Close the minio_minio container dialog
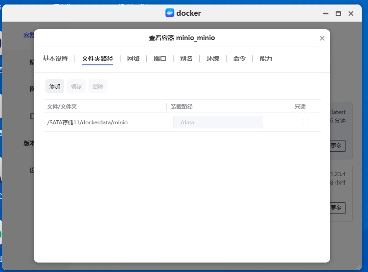This screenshot has height=272, width=368. [322, 38]
